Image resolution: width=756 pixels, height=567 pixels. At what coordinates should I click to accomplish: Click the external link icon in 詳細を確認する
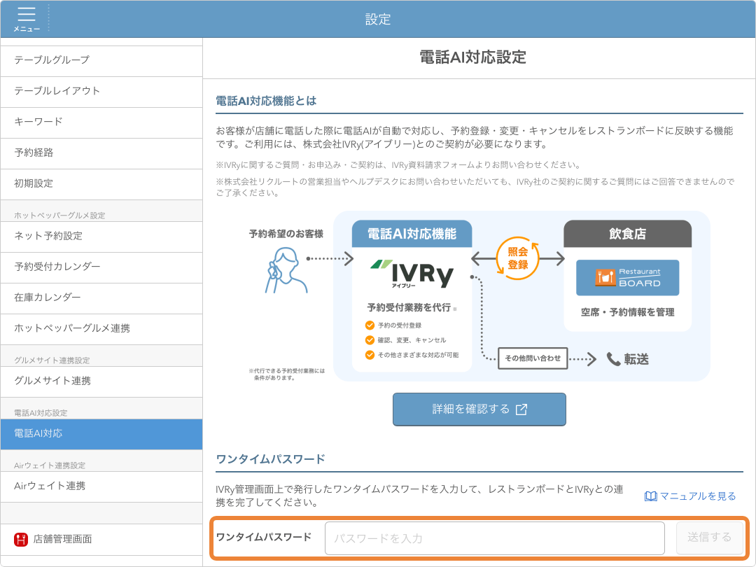click(x=521, y=409)
